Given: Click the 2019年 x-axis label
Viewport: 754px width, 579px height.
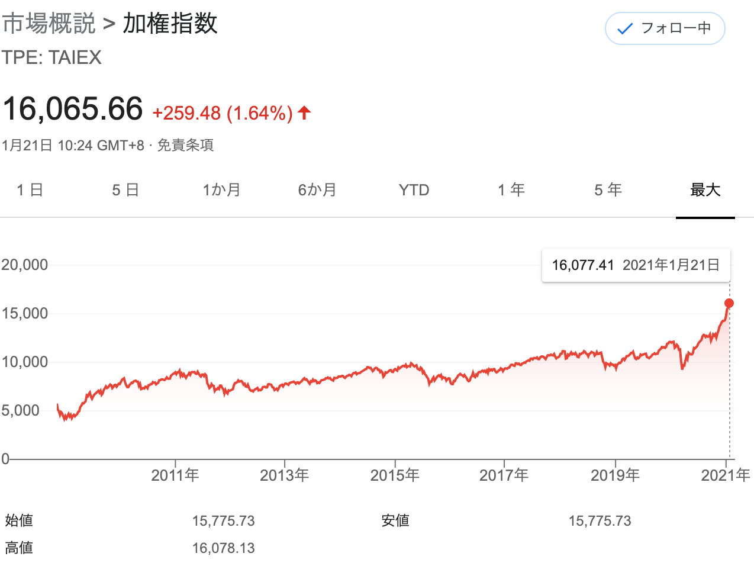Looking at the screenshot, I should 615,475.
